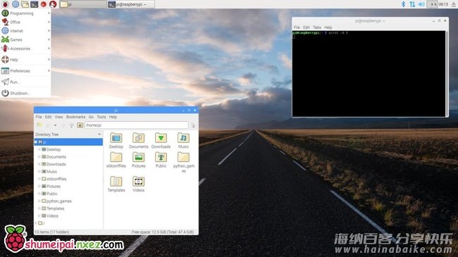Launch the terminal icon in the top panel
This screenshot has width=458, height=257.
pos(35,4)
